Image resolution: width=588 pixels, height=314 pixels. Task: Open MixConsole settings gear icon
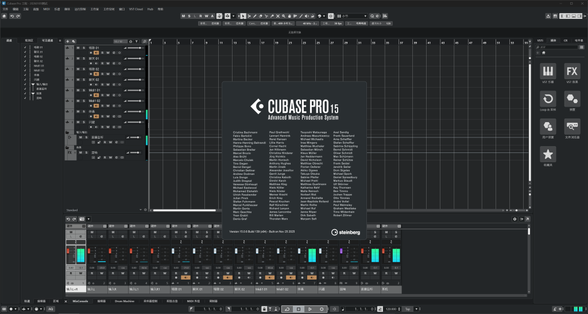[x=515, y=219]
